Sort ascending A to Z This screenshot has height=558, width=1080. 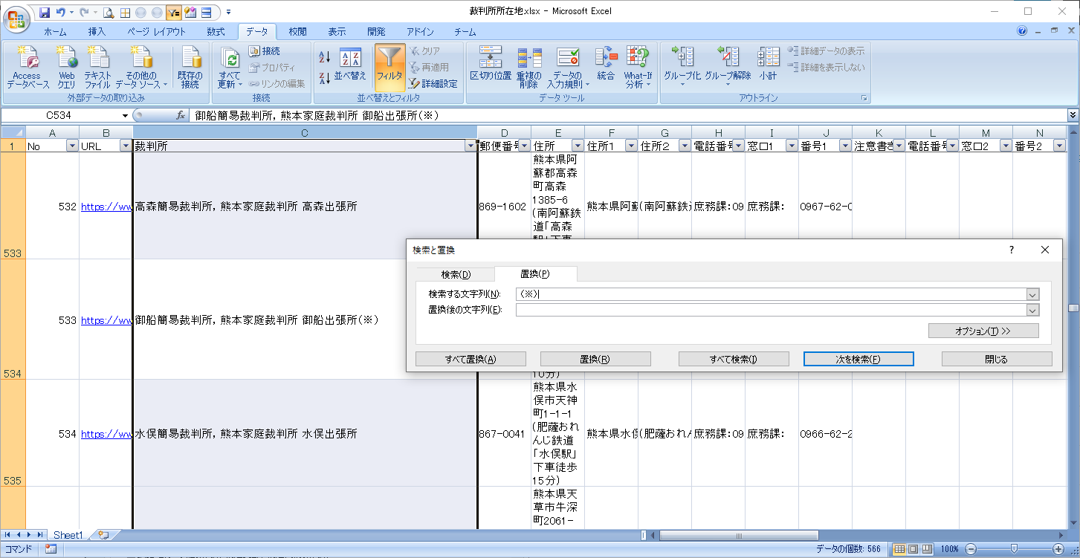(x=325, y=56)
